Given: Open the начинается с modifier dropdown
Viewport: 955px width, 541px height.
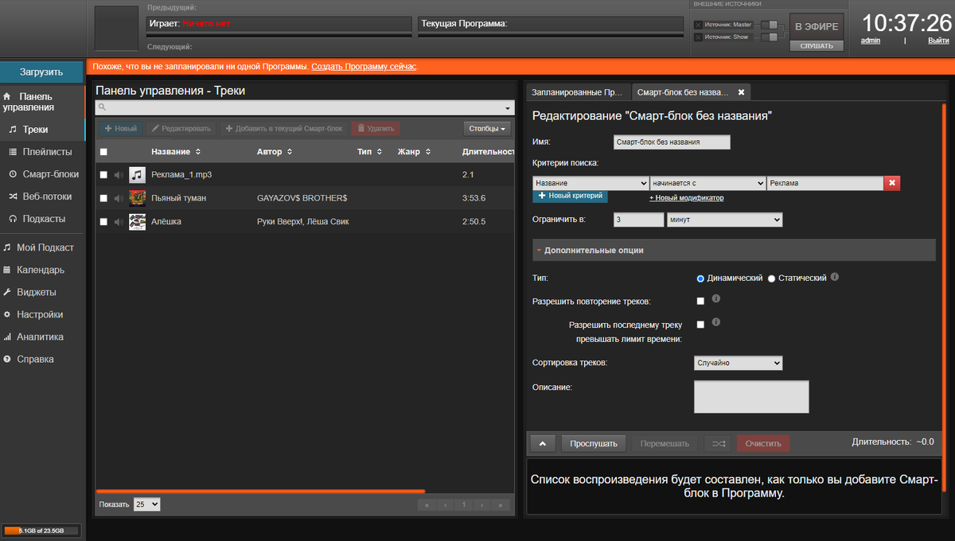Looking at the screenshot, I should tap(707, 183).
